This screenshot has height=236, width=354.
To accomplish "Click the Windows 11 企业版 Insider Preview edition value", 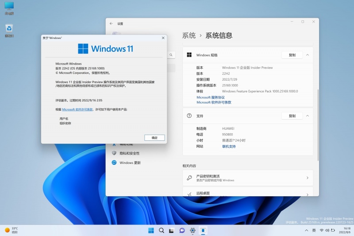I will 247,68.
